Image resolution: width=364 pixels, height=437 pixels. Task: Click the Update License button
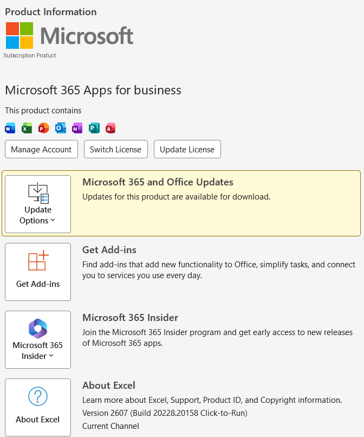point(187,150)
